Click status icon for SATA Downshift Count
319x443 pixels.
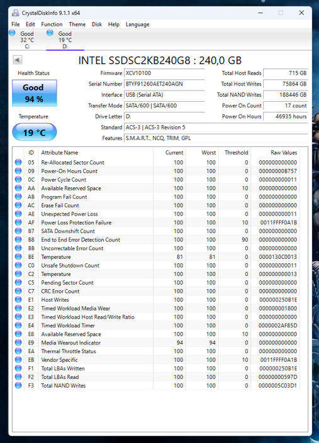click(18, 231)
